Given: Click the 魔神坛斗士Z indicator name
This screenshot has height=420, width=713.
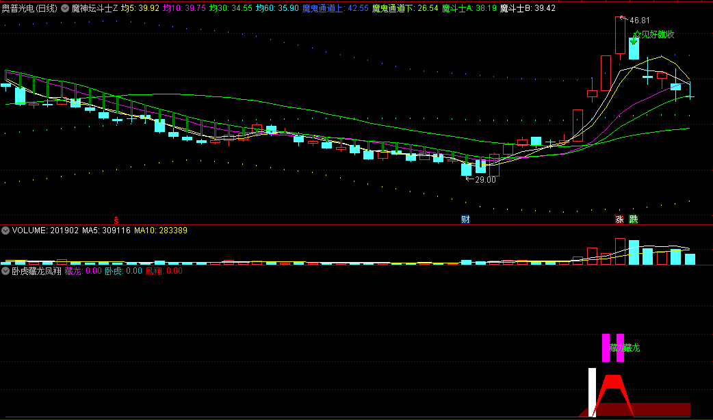Looking at the screenshot, I should 94,8.
